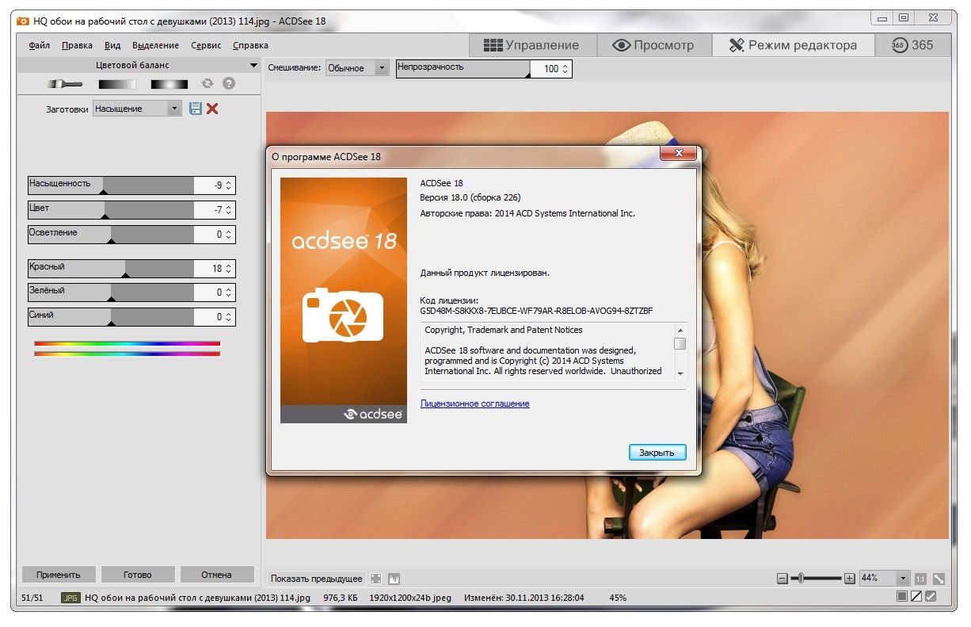Open the Выделение menu
Screen dimensions: 971x627
[155, 46]
